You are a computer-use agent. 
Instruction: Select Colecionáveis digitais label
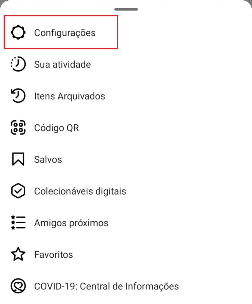80,191
